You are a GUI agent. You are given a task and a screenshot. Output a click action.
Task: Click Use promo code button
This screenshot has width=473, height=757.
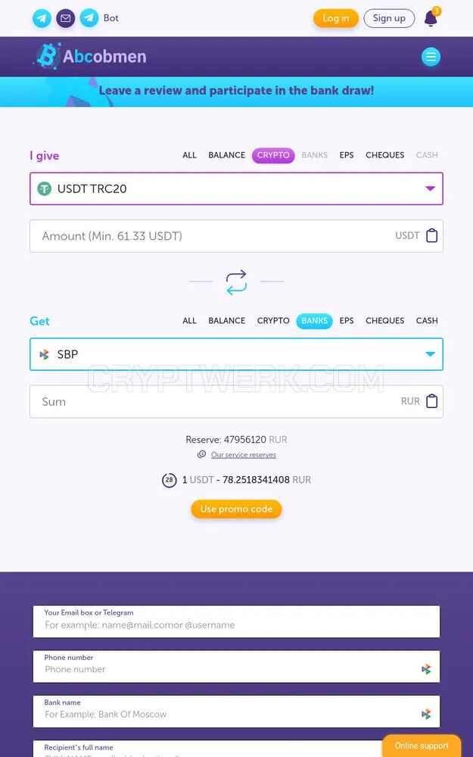tap(236, 509)
